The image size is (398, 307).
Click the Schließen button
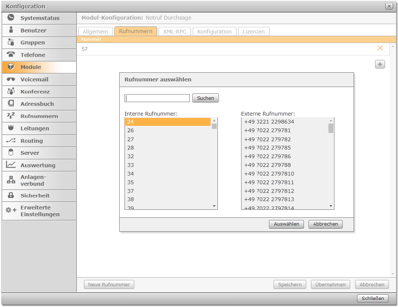373,298
